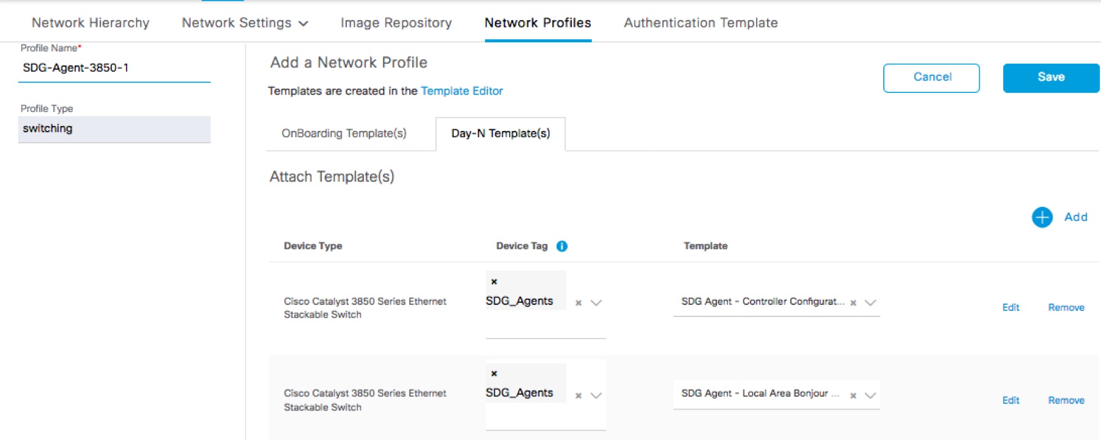Expand the Network Settings menu chevron
Screen dimensions: 1101x440
303,23
